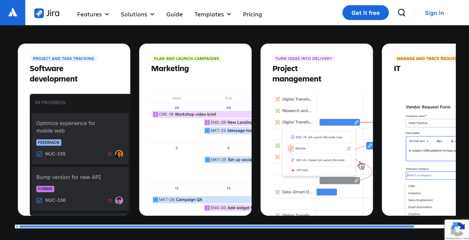The height and width of the screenshot is (240, 469).
Task: Toggle the NUC-336 task checkbox
Action: coord(39,200)
